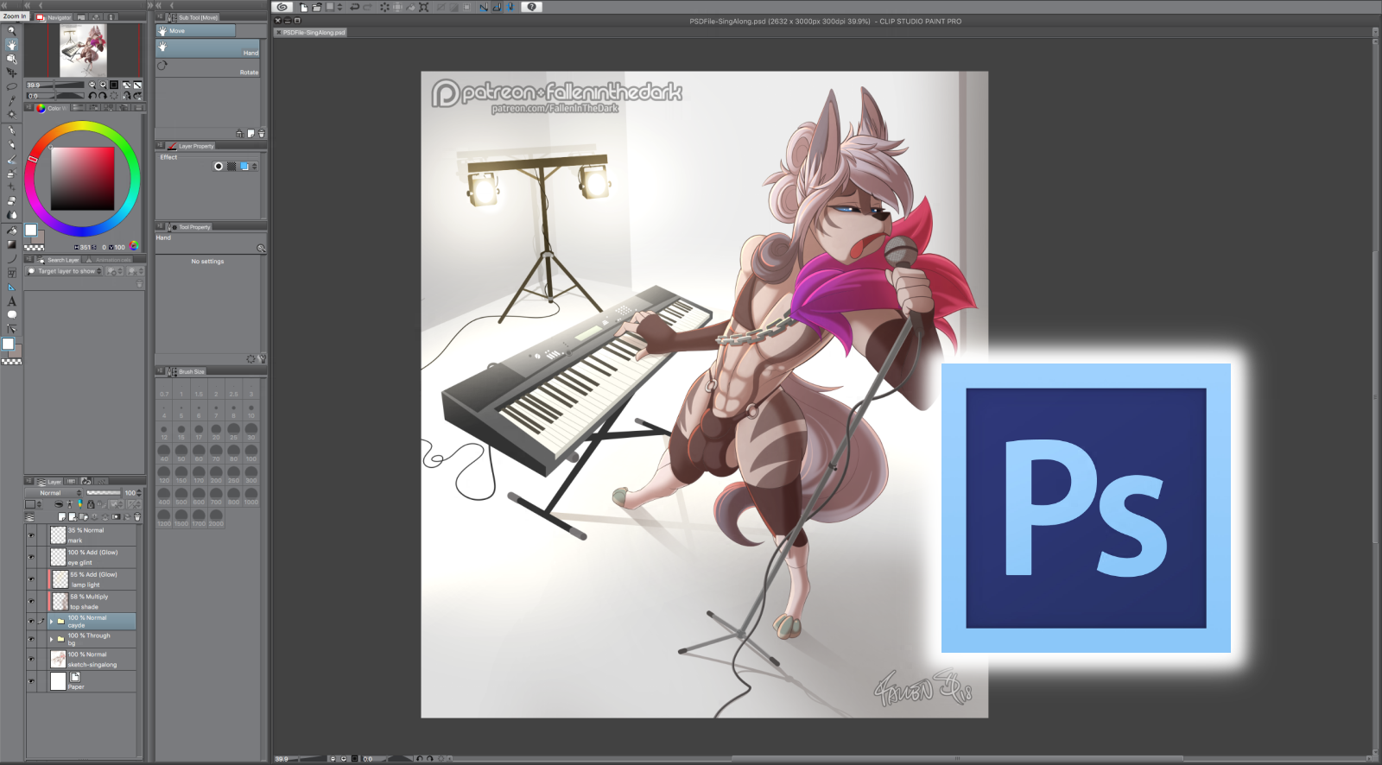This screenshot has height=765, width=1382.
Task: Select brush size 2000 preset
Action: 216,517
